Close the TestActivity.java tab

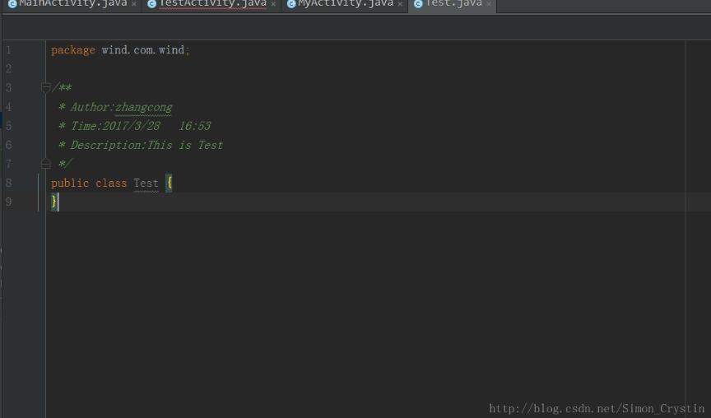(x=273, y=4)
